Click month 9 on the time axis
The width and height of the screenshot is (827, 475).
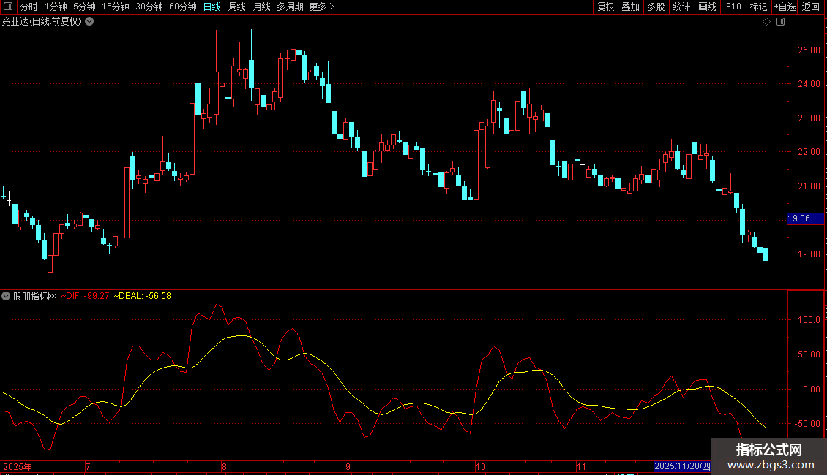pos(348,466)
